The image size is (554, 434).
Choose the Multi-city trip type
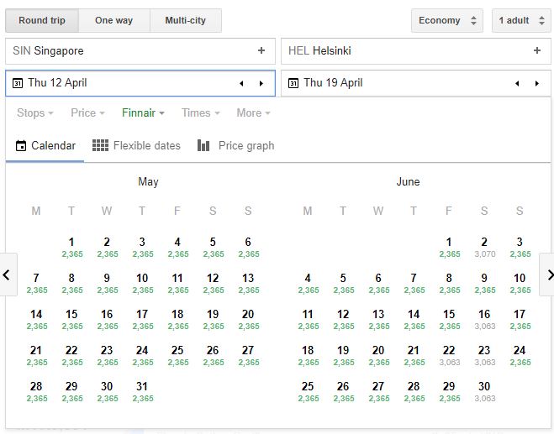coord(185,20)
